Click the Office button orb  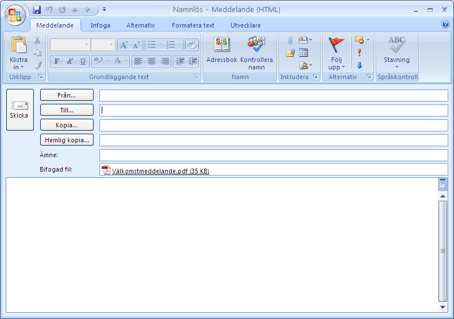pyautogui.click(x=15, y=15)
